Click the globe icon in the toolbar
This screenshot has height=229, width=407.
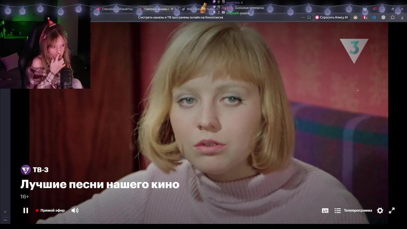(x=383, y=17)
